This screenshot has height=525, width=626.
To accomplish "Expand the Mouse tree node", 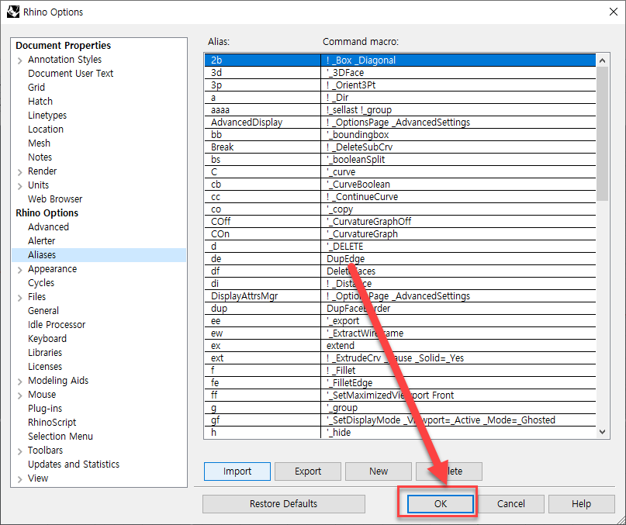I will pos(19,396).
